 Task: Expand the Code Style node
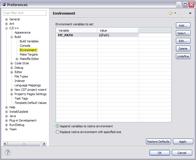(12, 63)
